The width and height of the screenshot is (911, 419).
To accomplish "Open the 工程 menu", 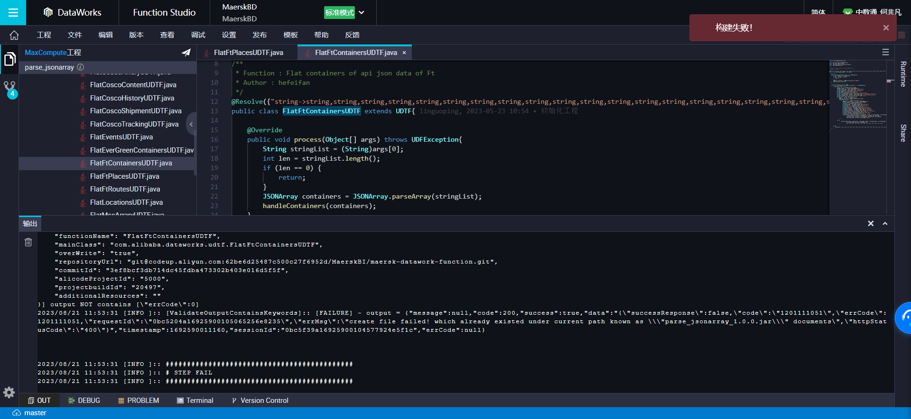I will click(x=44, y=35).
